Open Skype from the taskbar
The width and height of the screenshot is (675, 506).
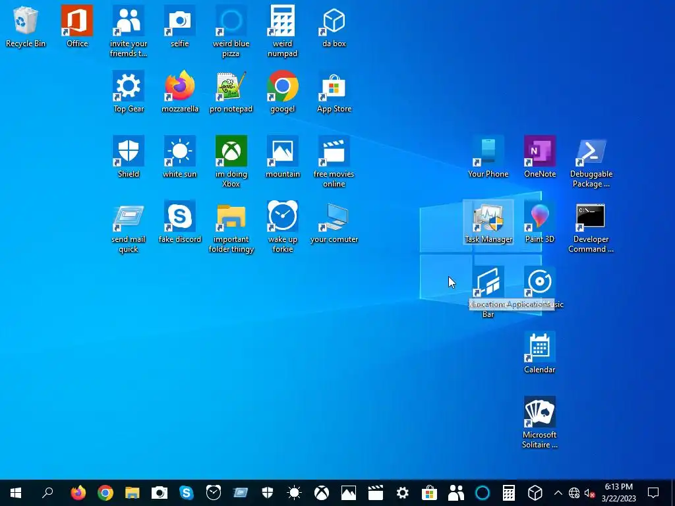click(x=186, y=493)
